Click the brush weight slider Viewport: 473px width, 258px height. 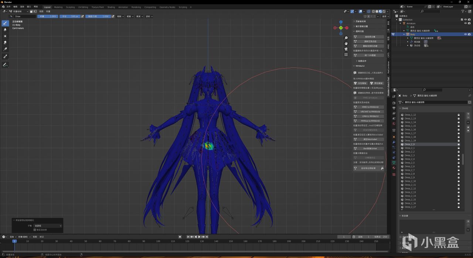coord(48,16)
